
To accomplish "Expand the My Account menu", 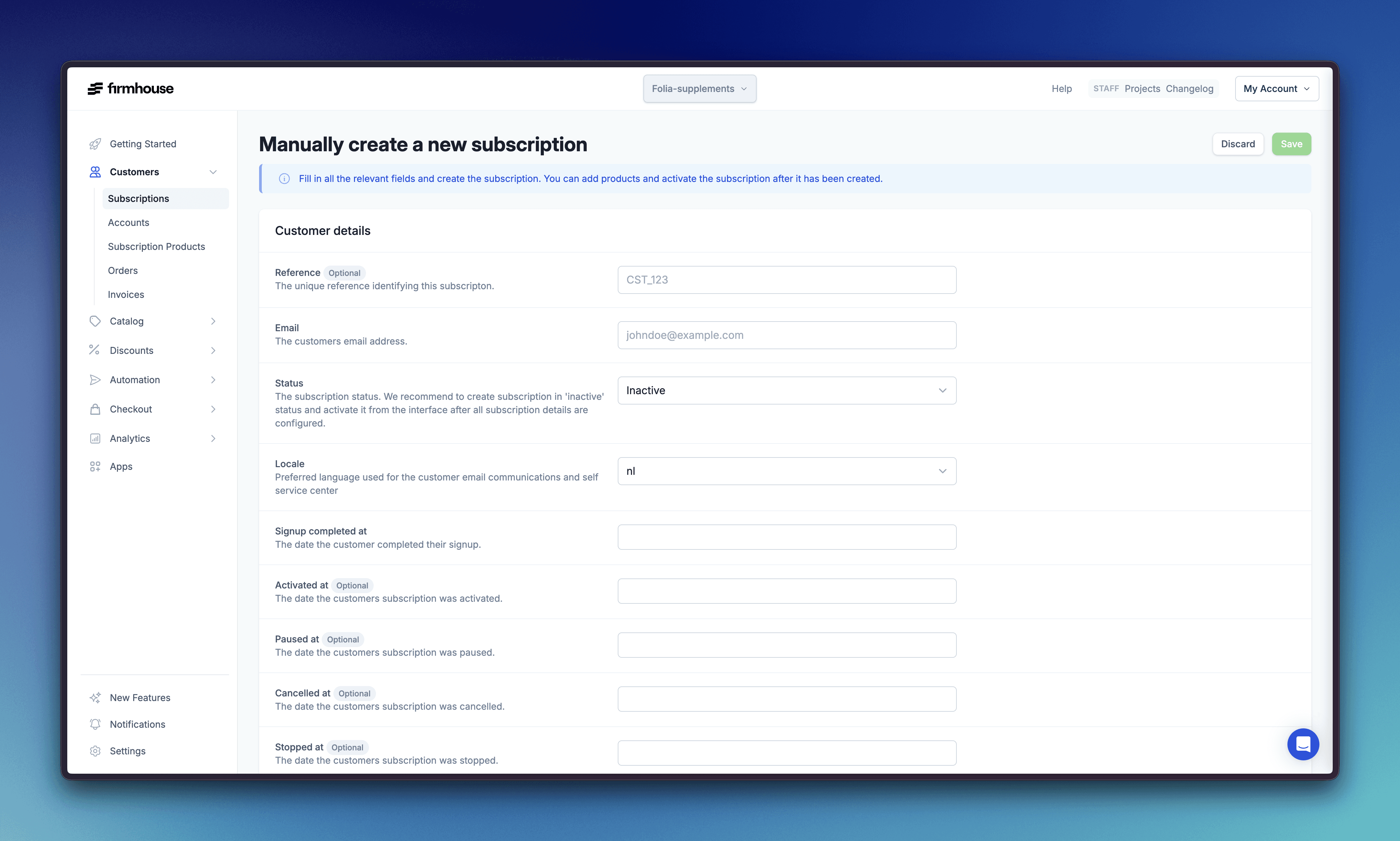I will [x=1276, y=89].
